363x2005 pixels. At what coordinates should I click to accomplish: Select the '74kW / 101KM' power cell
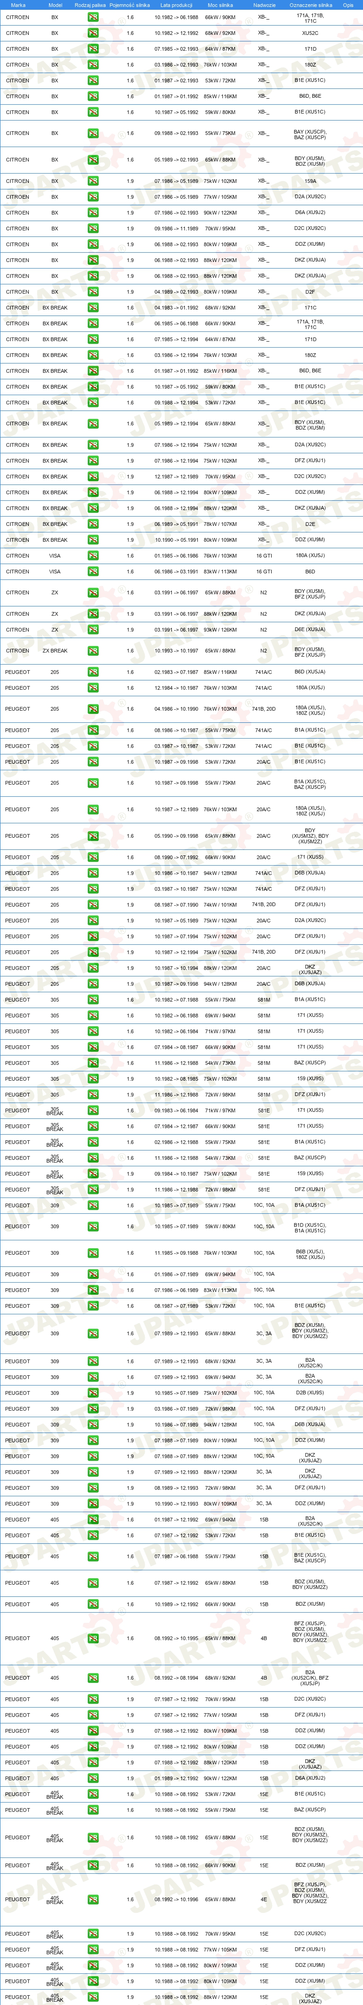coord(220,904)
